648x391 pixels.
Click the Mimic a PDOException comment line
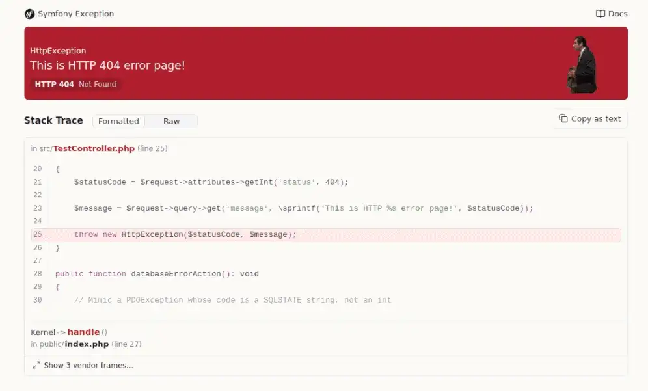232,300
